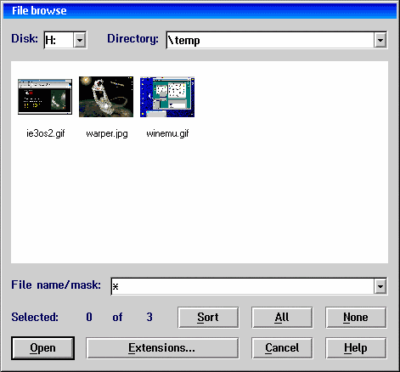Click the Help button
The height and width of the screenshot is (372, 400).
(356, 348)
